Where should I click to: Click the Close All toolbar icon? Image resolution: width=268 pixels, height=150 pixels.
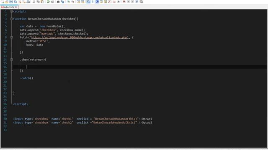pyautogui.click(x=24, y=2)
